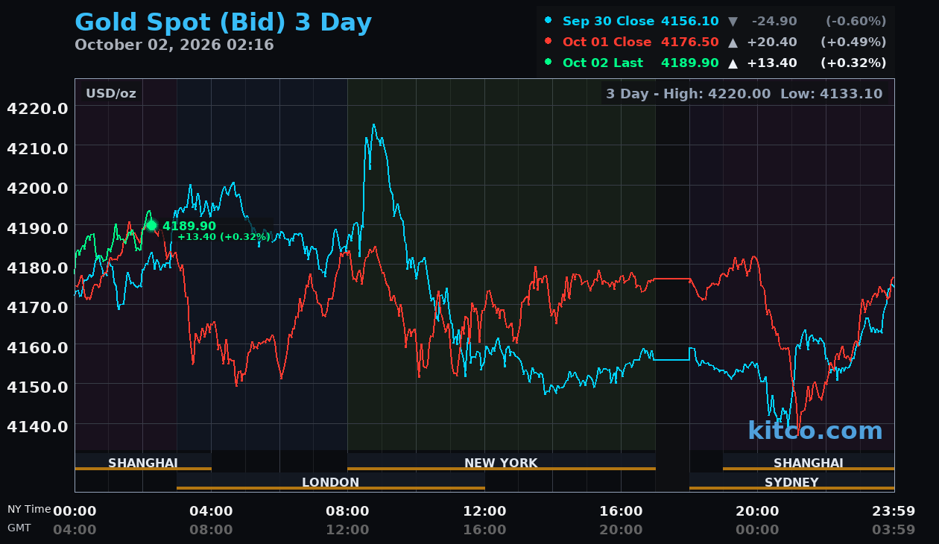Click the NEW YORK session bar

501,462
